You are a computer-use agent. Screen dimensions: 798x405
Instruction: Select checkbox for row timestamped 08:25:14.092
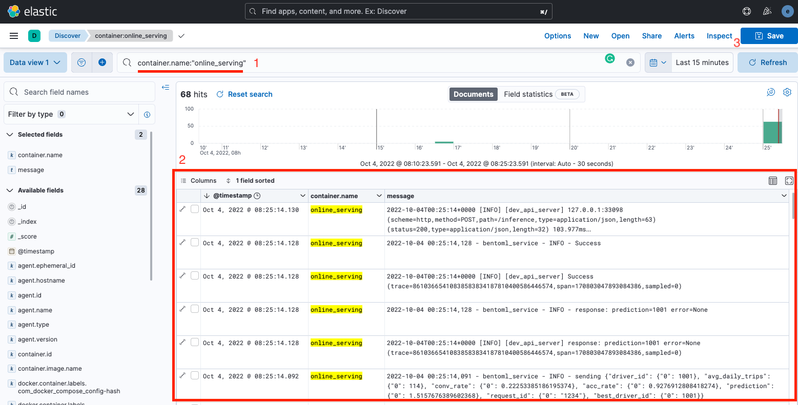click(195, 375)
